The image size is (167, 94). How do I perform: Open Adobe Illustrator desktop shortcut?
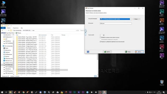tap(162, 22)
